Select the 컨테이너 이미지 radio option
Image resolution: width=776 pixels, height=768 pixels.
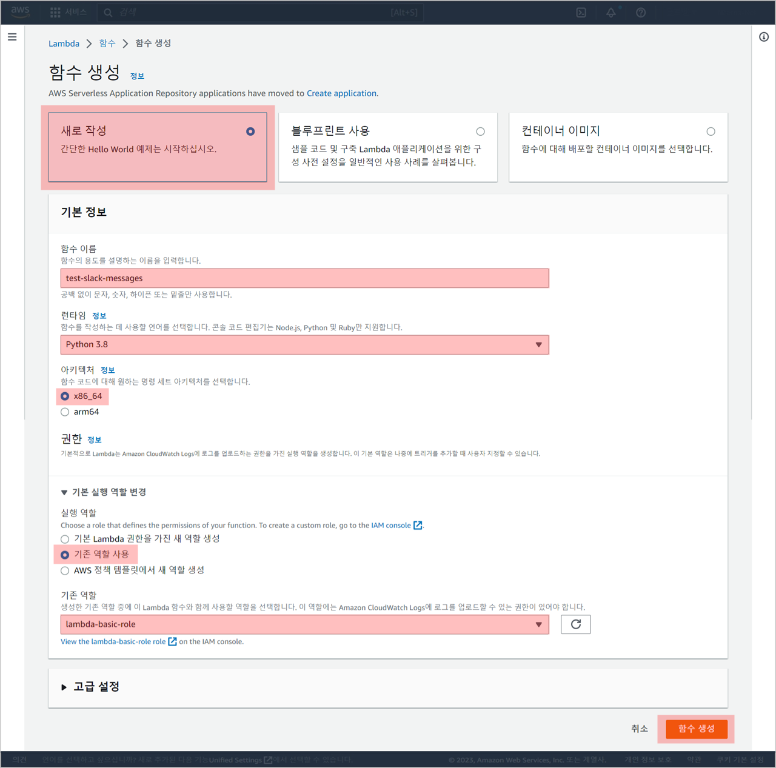tap(711, 132)
